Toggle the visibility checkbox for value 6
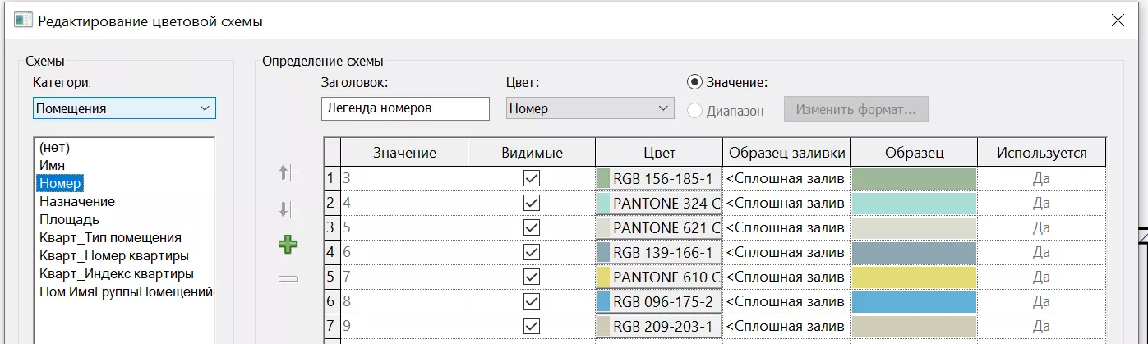This screenshot has width=1148, height=344. point(532,252)
